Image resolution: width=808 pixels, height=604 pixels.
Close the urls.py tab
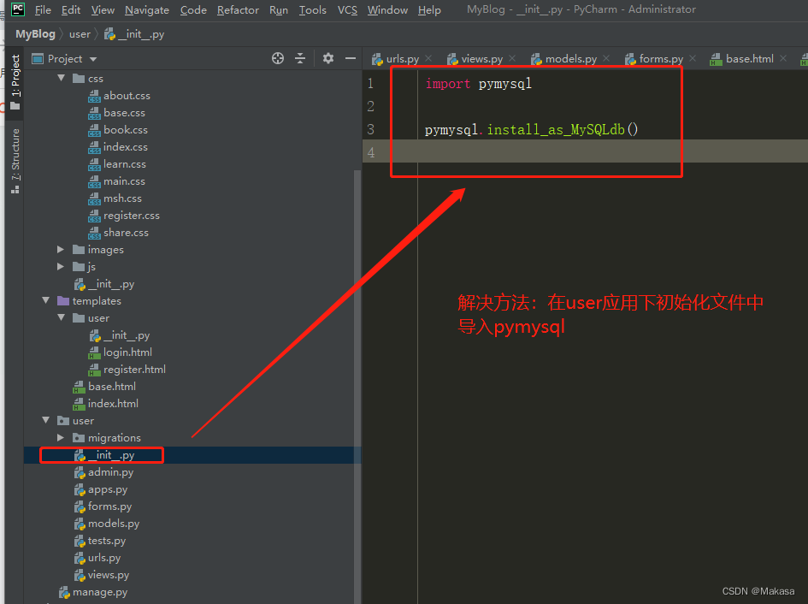tap(428, 58)
